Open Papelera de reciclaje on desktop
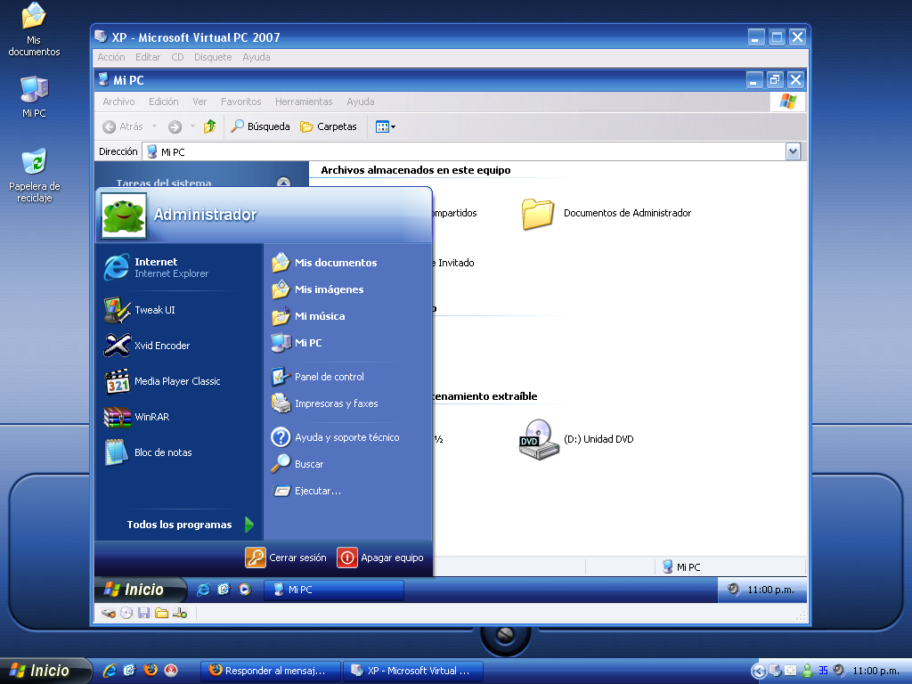Screen dimensions: 912x684 (x=35, y=175)
